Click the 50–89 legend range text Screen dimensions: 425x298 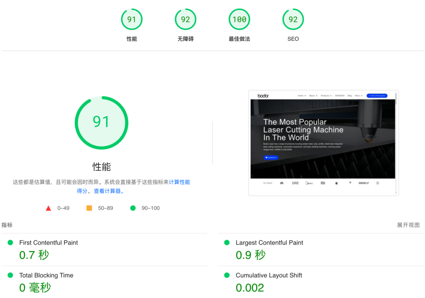click(x=105, y=208)
